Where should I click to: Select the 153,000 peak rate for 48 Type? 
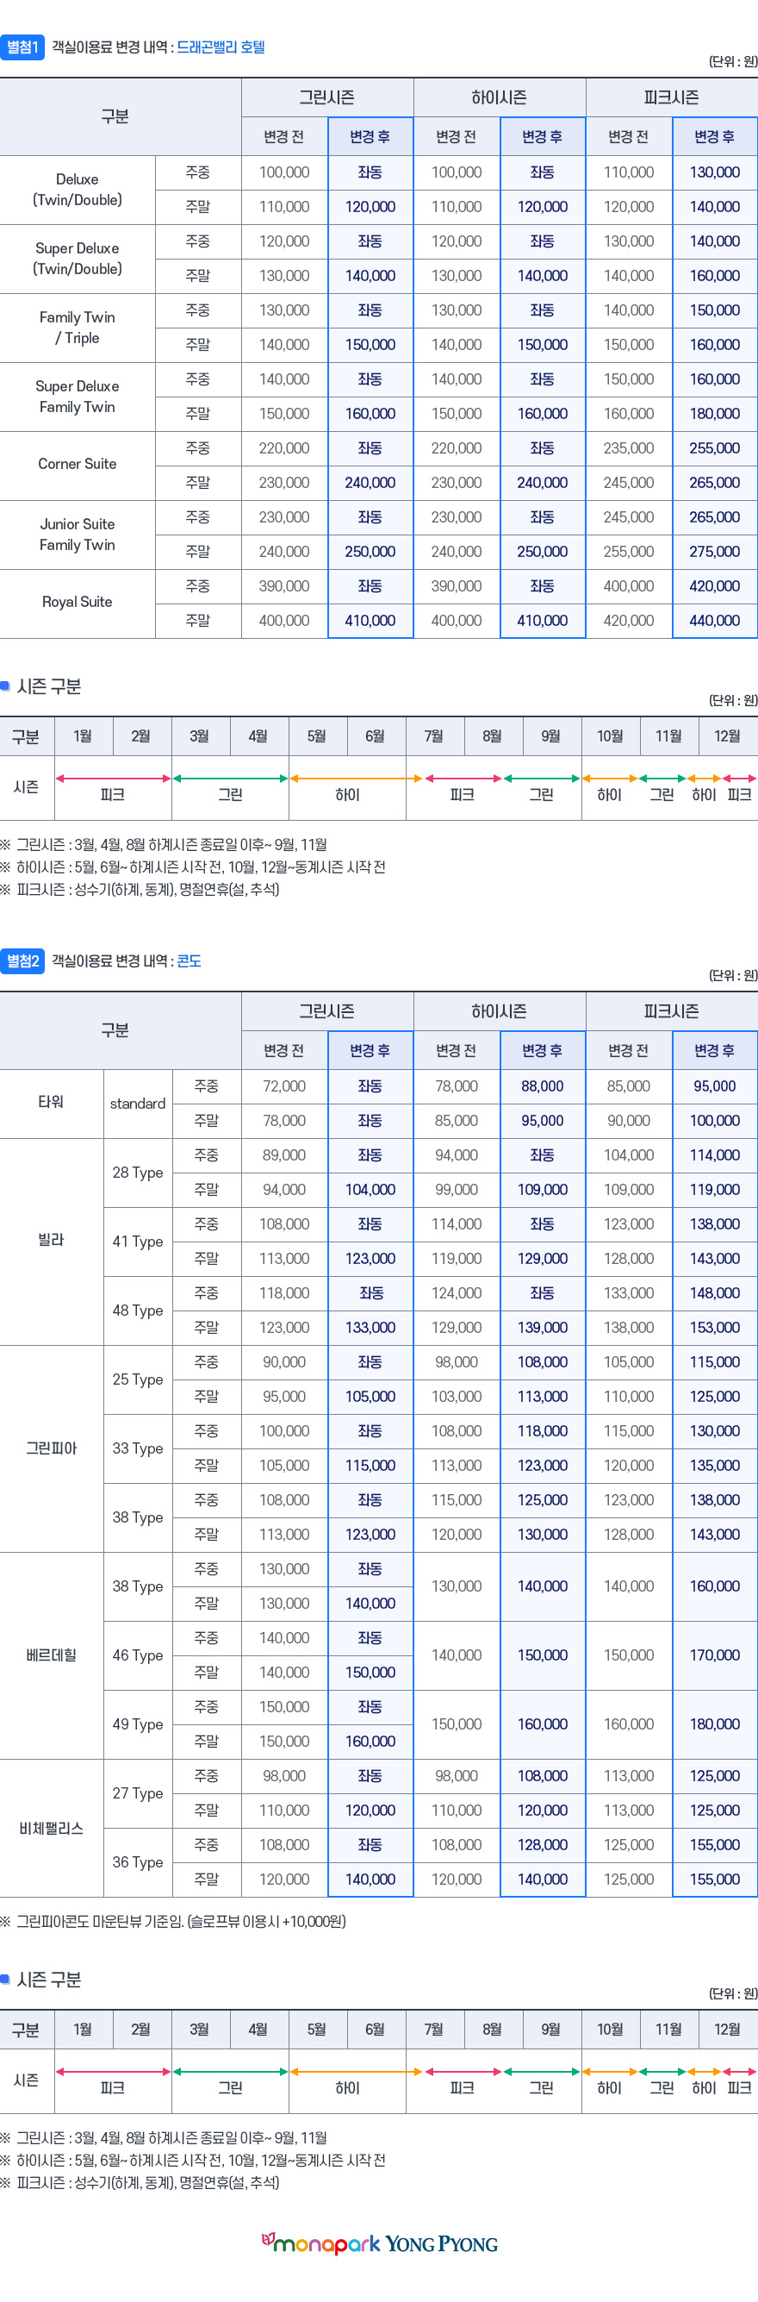pyautogui.click(x=715, y=1327)
